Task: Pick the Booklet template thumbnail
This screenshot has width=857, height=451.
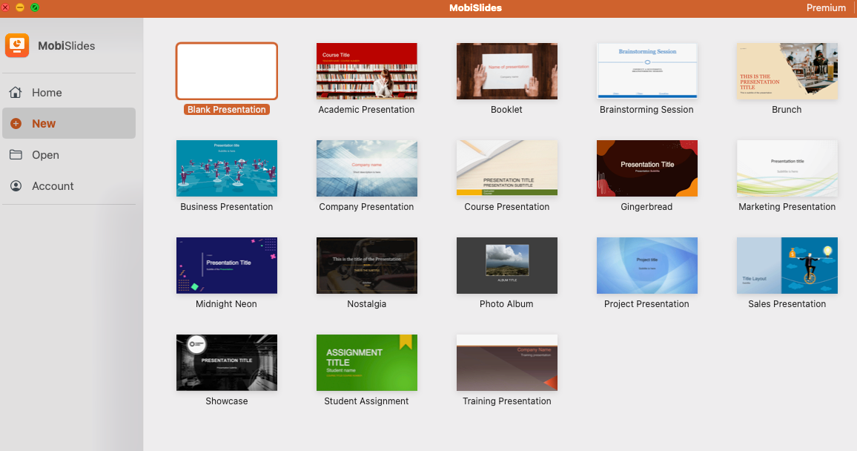Action: (x=506, y=71)
